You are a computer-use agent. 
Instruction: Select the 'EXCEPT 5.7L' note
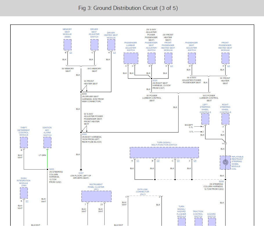(189, 126)
